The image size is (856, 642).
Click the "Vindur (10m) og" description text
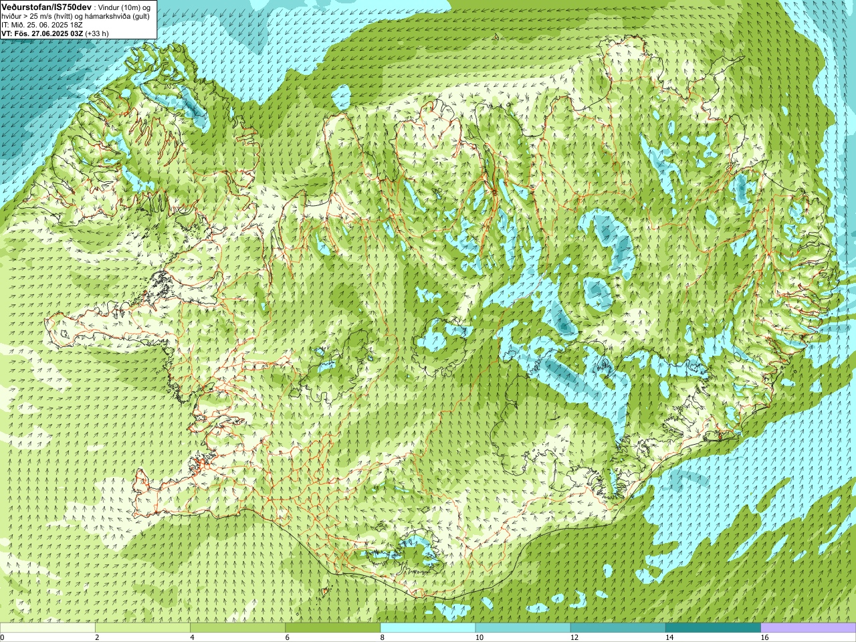[x=124, y=7]
